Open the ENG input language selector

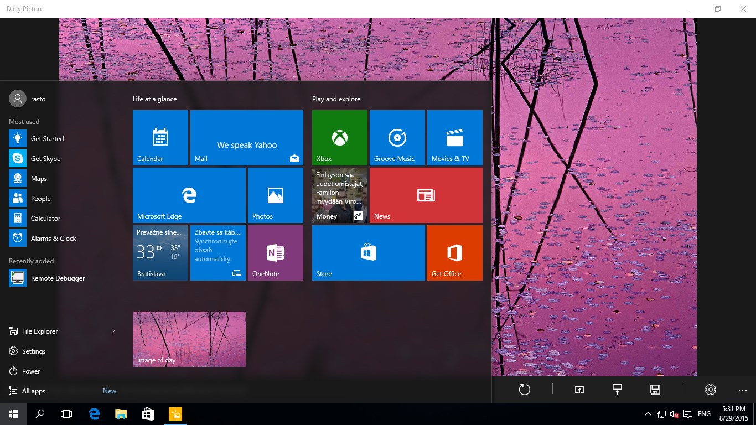pos(704,414)
